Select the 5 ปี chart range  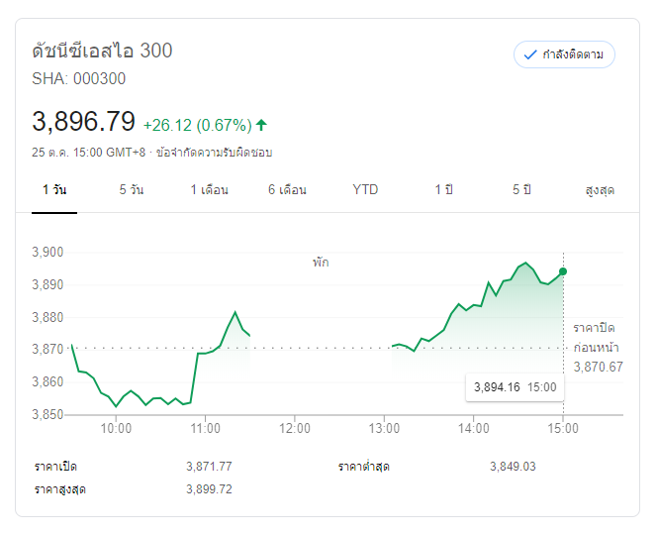521,189
